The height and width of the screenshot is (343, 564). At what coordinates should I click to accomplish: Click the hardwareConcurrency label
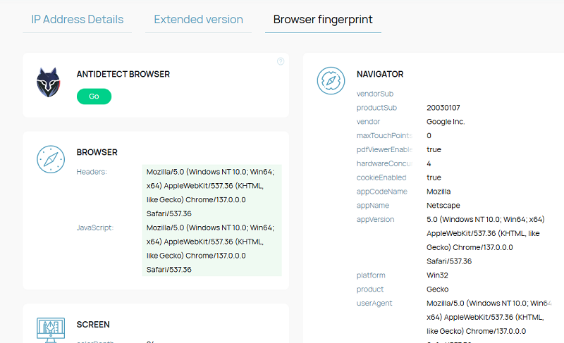click(384, 164)
